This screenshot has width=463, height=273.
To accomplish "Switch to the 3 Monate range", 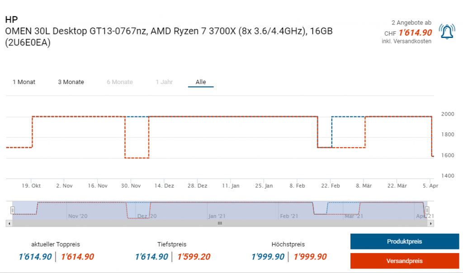I will [x=71, y=82].
